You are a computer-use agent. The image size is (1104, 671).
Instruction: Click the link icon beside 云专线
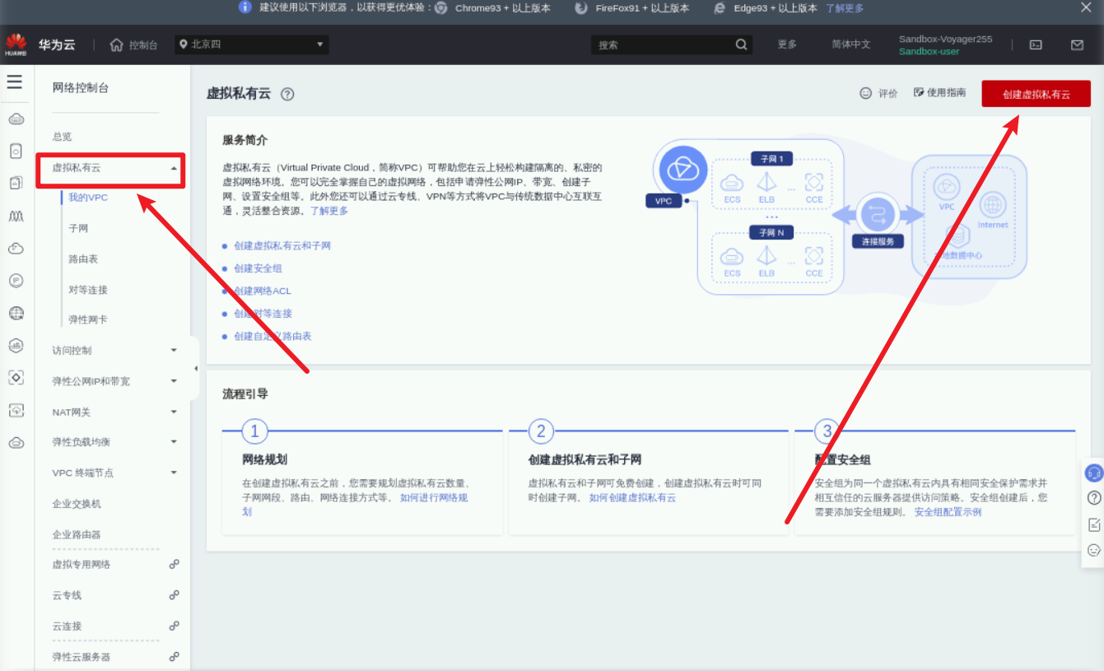click(174, 594)
